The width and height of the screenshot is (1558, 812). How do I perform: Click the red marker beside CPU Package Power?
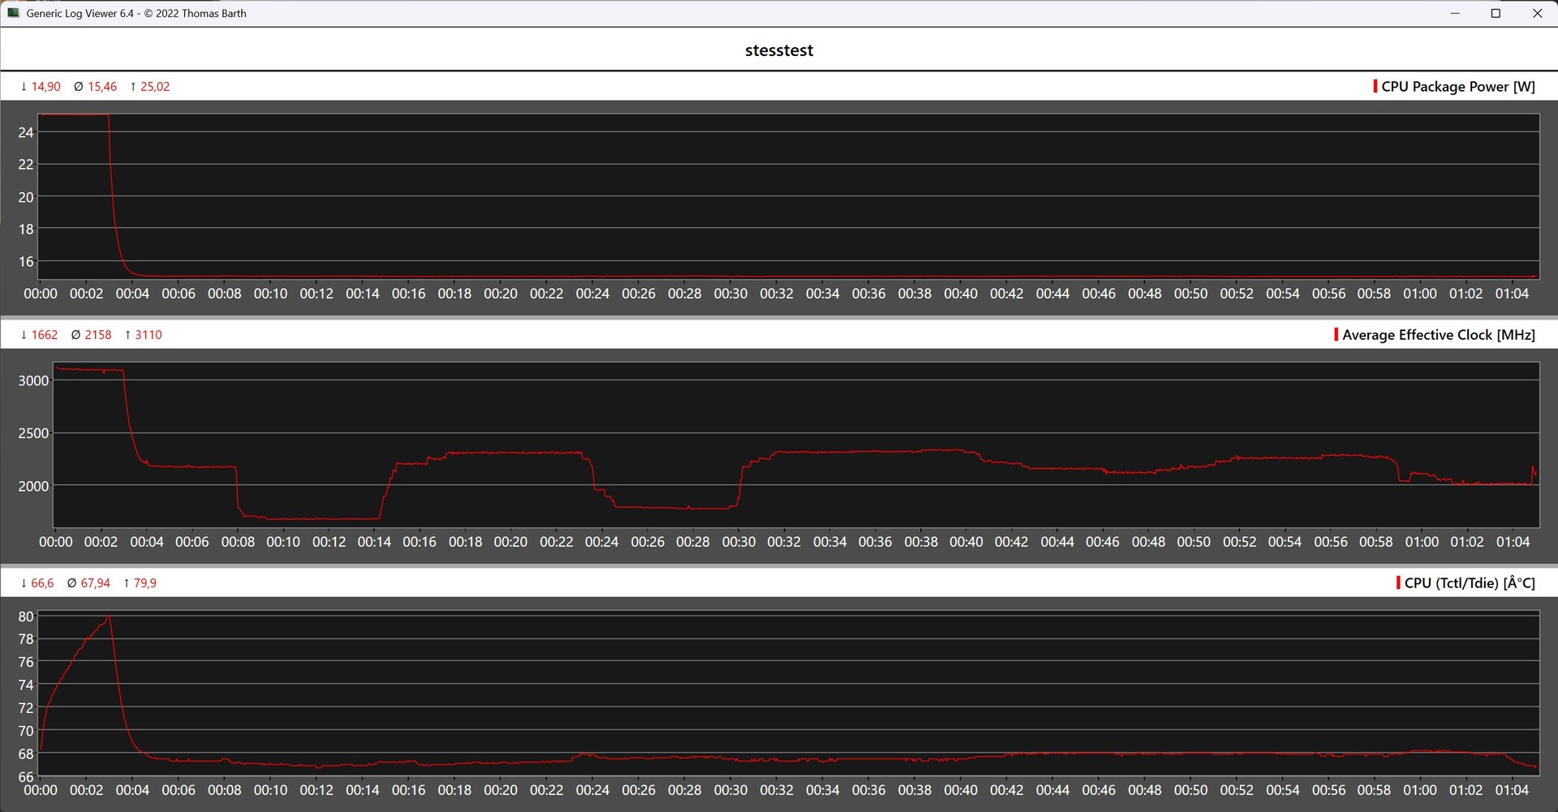click(1375, 86)
